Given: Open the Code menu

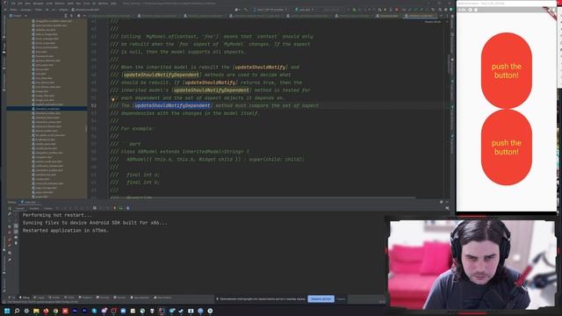Looking at the screenshot, I should click(x=49, y=4).
